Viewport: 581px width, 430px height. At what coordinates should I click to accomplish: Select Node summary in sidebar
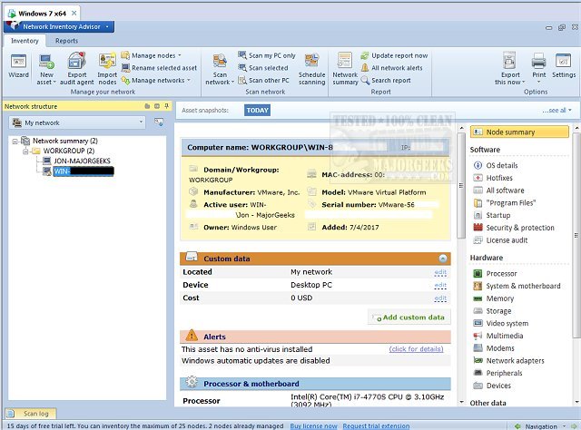click(519, 132)
